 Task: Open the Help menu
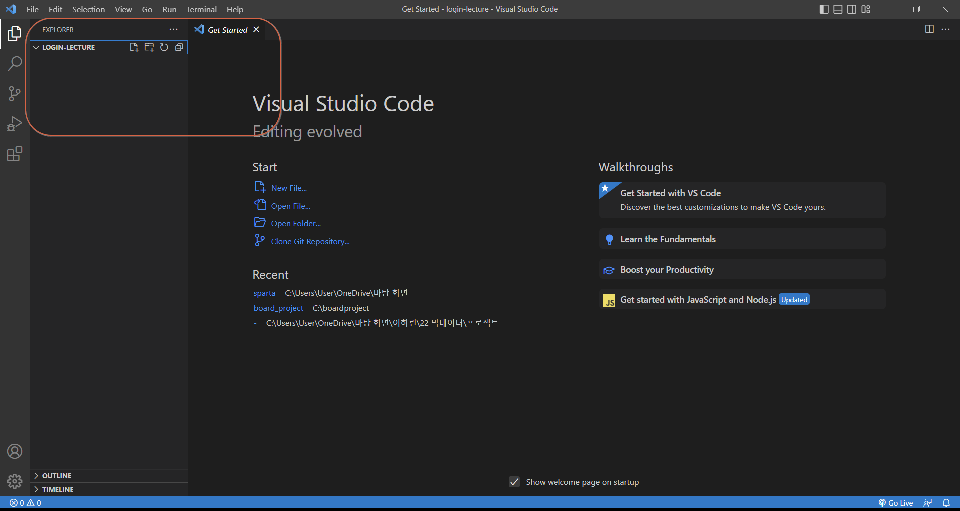coord(235,9)
